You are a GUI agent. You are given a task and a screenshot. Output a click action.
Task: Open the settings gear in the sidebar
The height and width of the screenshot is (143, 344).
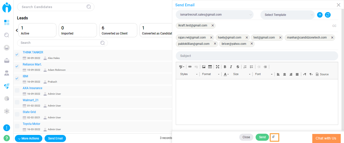[7, 111]
